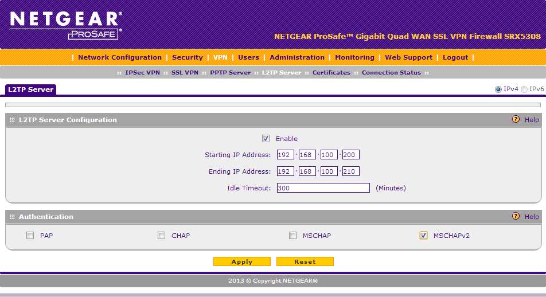This screenshot has height=297, width=546.
Task: Toggle the Enable L2TP server checkbox
Action: (x=266, y=139)
